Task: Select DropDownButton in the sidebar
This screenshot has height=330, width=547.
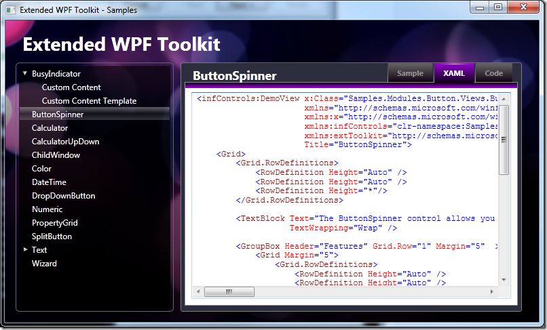Action: click(x=64, y=196)
